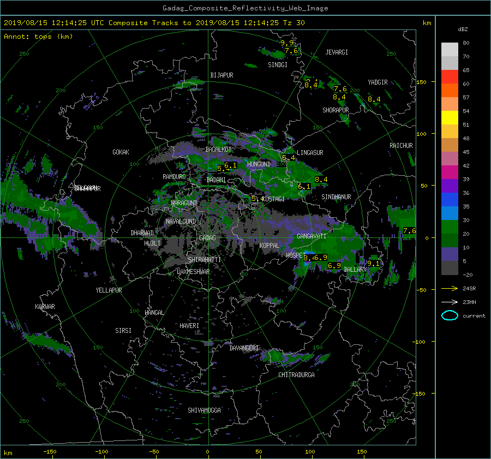Image resolution: width=491 pixels, height=459 pixels.
Task: Click the 9.9 storm top annotation
Action: pyautogui.click(x=286, y=43)
